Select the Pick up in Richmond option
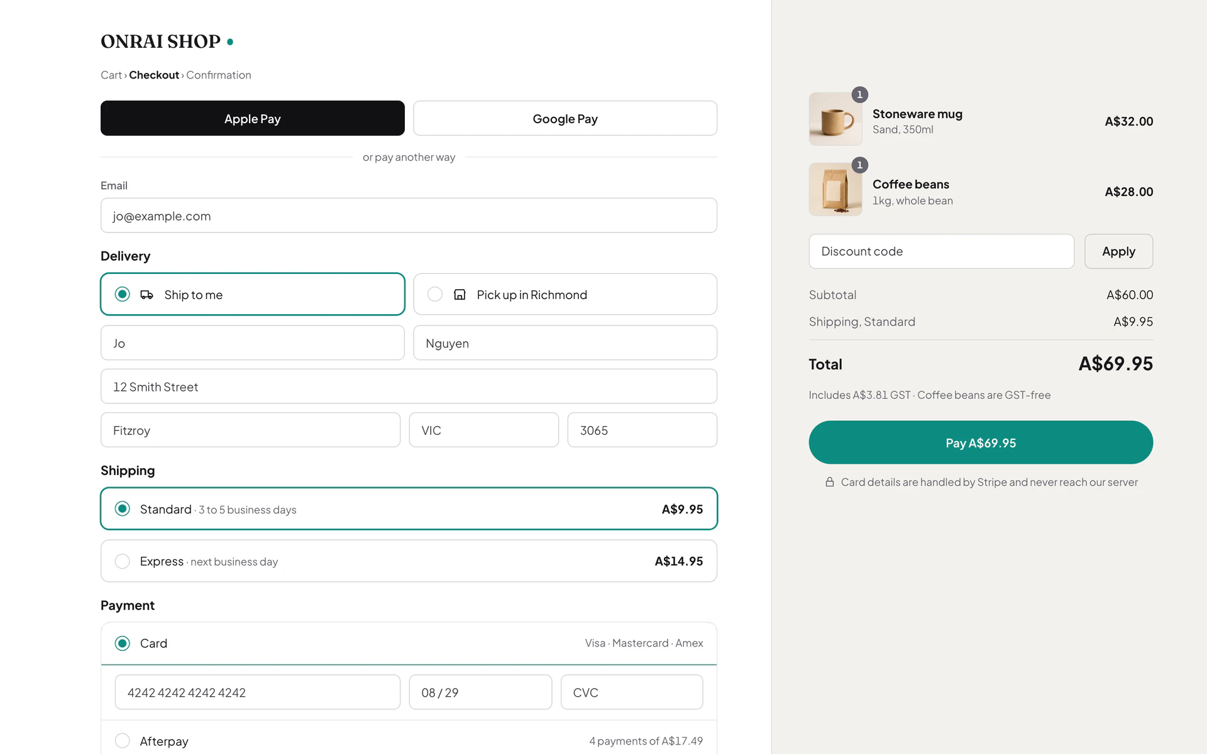Image resolution: width=1207 pixels, height=754 pixels. (565, 294)
